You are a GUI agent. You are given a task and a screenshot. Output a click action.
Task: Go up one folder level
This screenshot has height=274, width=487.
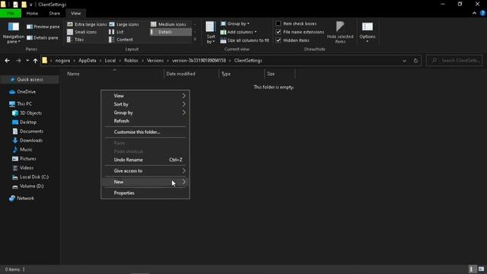point(35,61)
